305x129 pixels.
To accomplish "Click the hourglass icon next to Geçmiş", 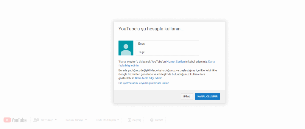I will pos(130,120).
